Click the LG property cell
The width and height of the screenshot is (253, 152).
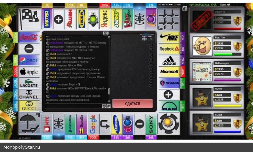pyautogui.click(x=128, y=124)
